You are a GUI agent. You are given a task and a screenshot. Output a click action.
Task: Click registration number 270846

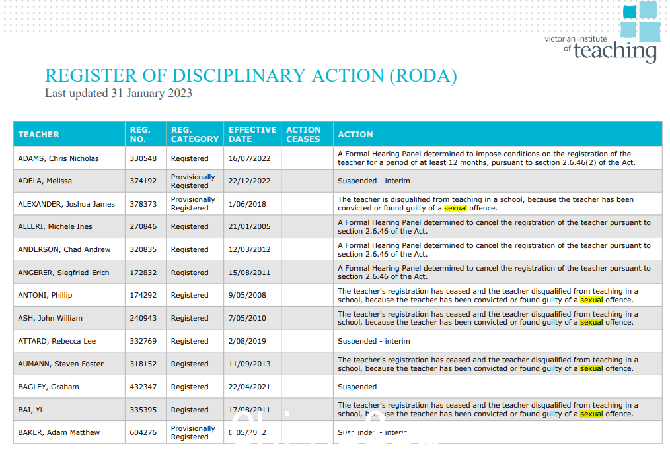coord(143,226)
